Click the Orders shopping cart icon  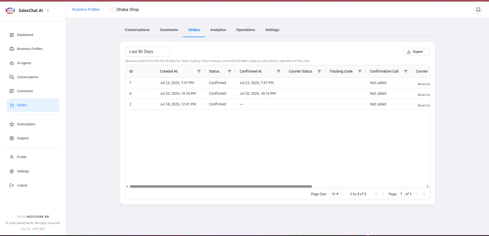point(12,105)
